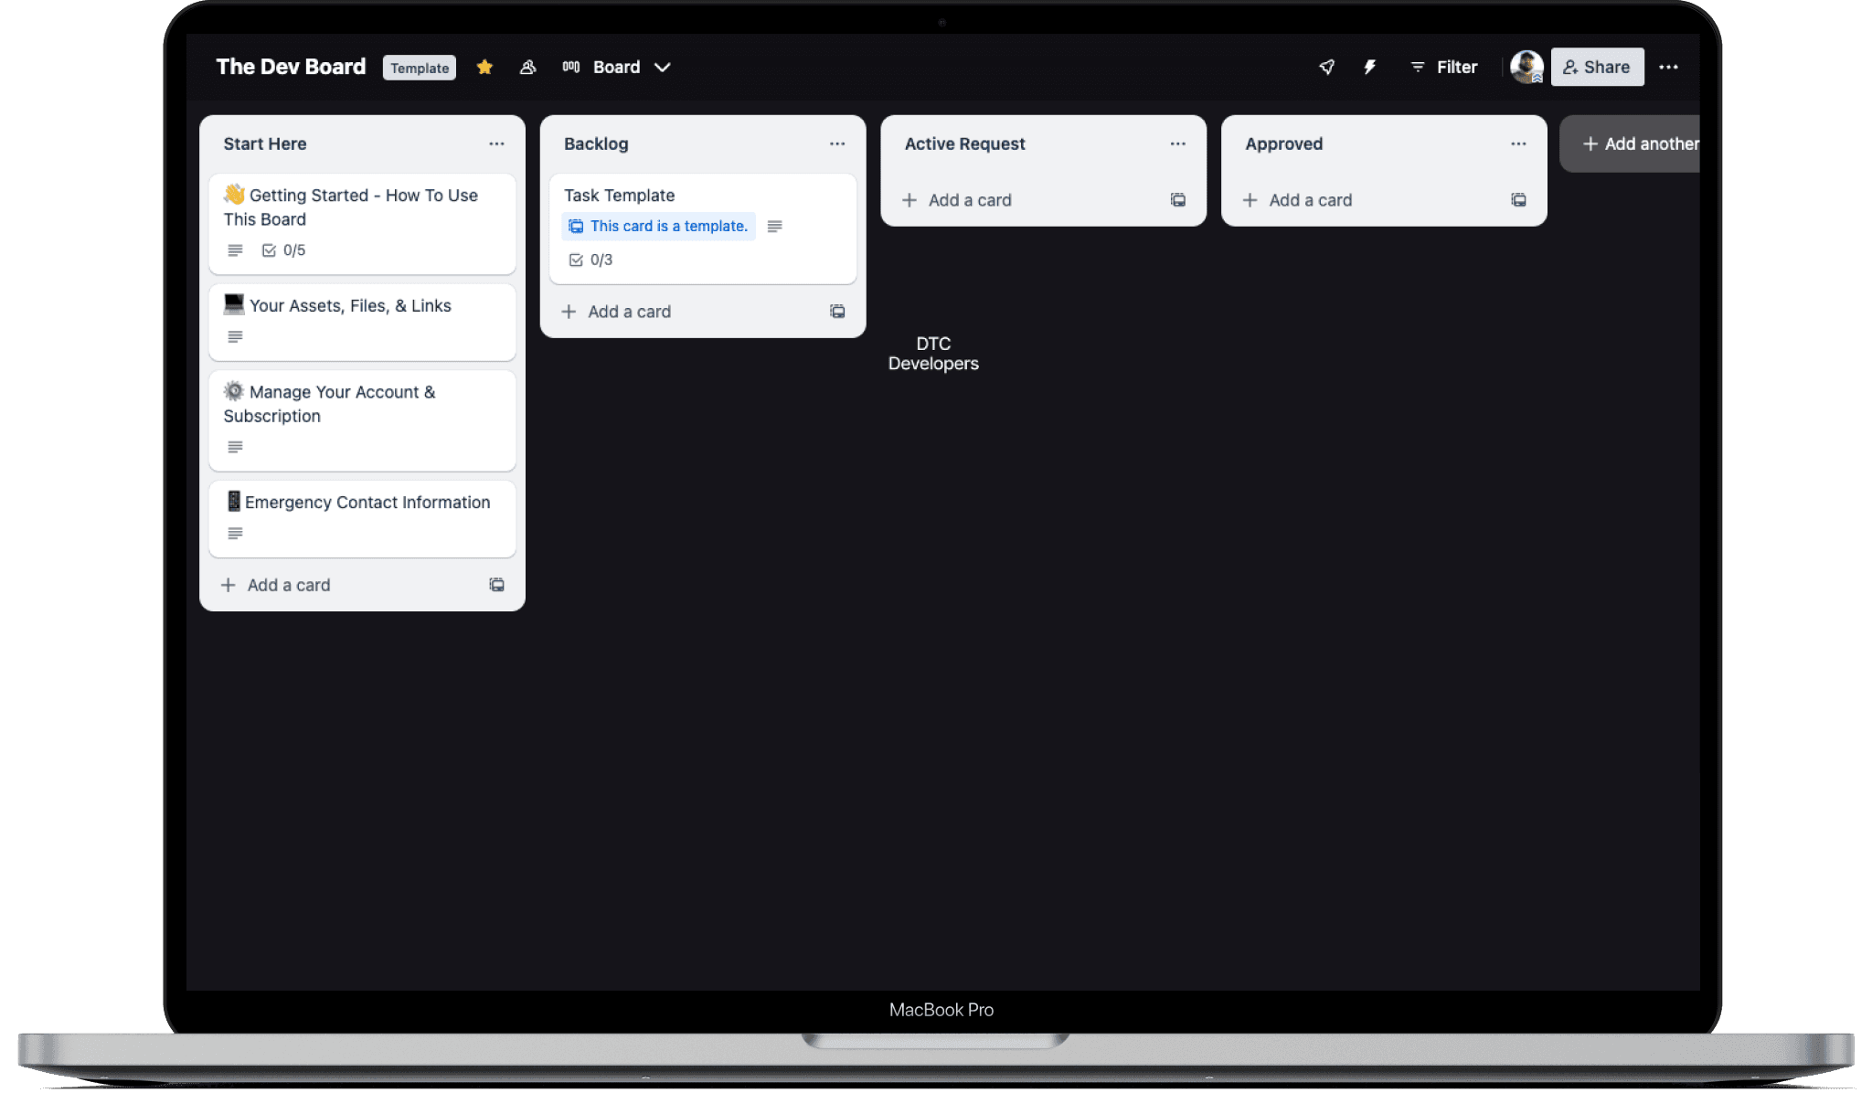
Task: Click the member avatar
Action: pyautogui.click(x=1526, y=67)
